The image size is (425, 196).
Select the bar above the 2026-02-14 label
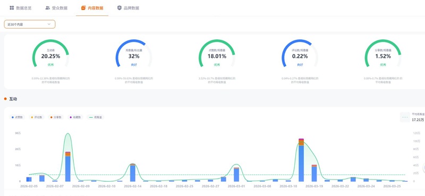tap(132, 173)
